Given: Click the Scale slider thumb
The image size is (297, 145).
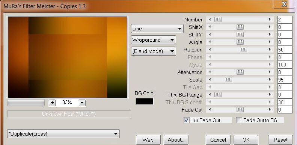Looking at the screenshot, I should (228, 80).
